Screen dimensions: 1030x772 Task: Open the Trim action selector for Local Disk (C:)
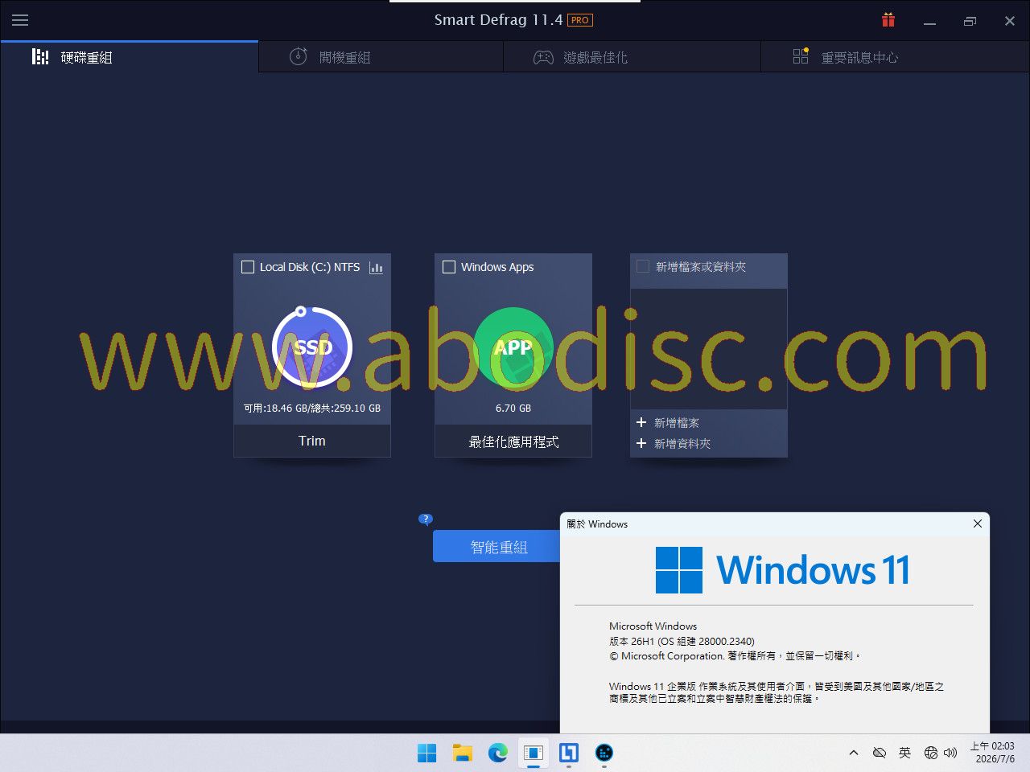(x=312, y=441)
